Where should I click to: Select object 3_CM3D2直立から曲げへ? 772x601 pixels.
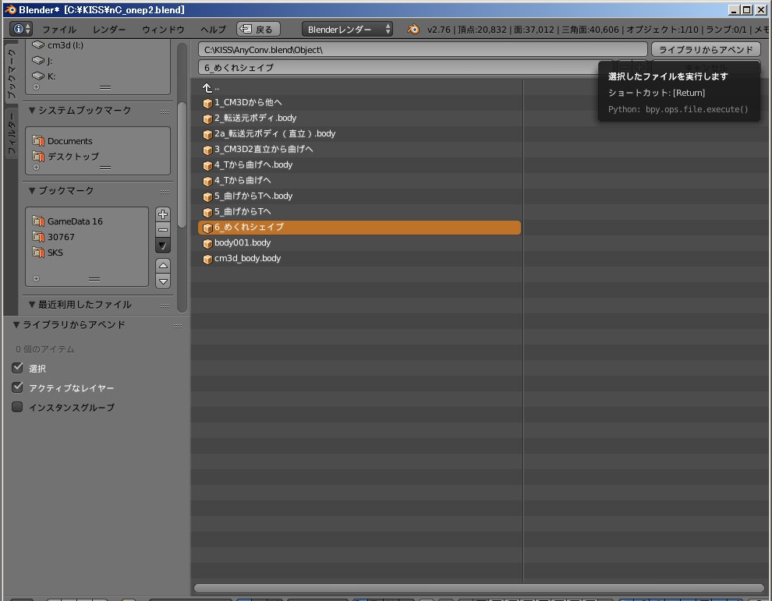pos(359,149)
